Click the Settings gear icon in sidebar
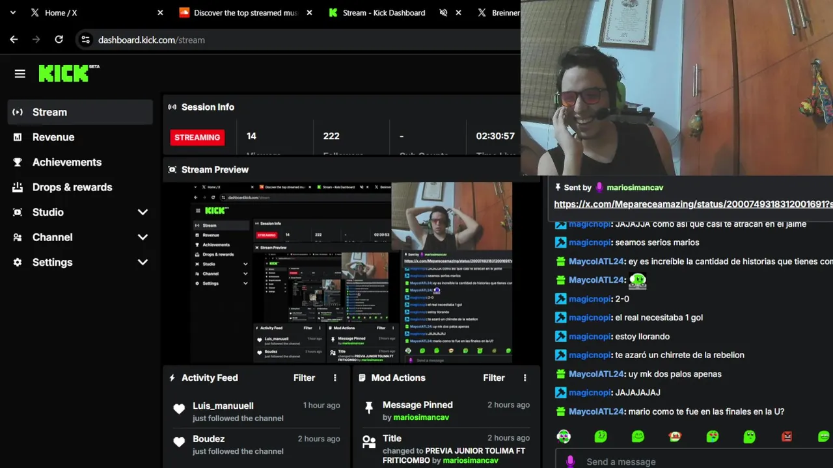833x468 pixels. pyautogui.click(x=18, y=262)
